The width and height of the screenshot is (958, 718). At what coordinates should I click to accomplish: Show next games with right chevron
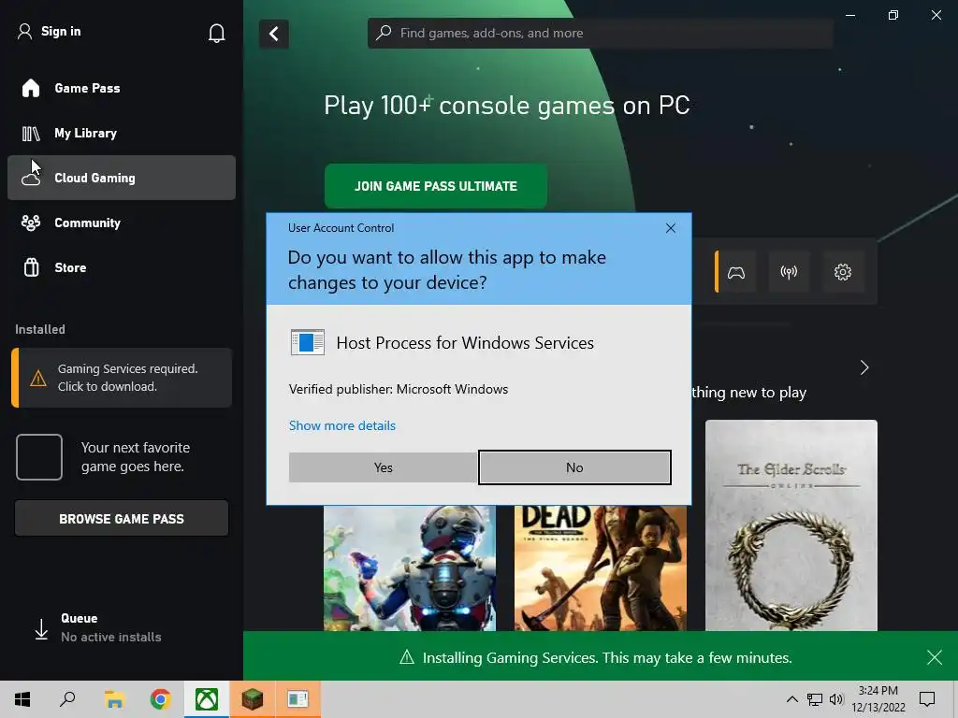pyautogui.click(x=864, y=367)
